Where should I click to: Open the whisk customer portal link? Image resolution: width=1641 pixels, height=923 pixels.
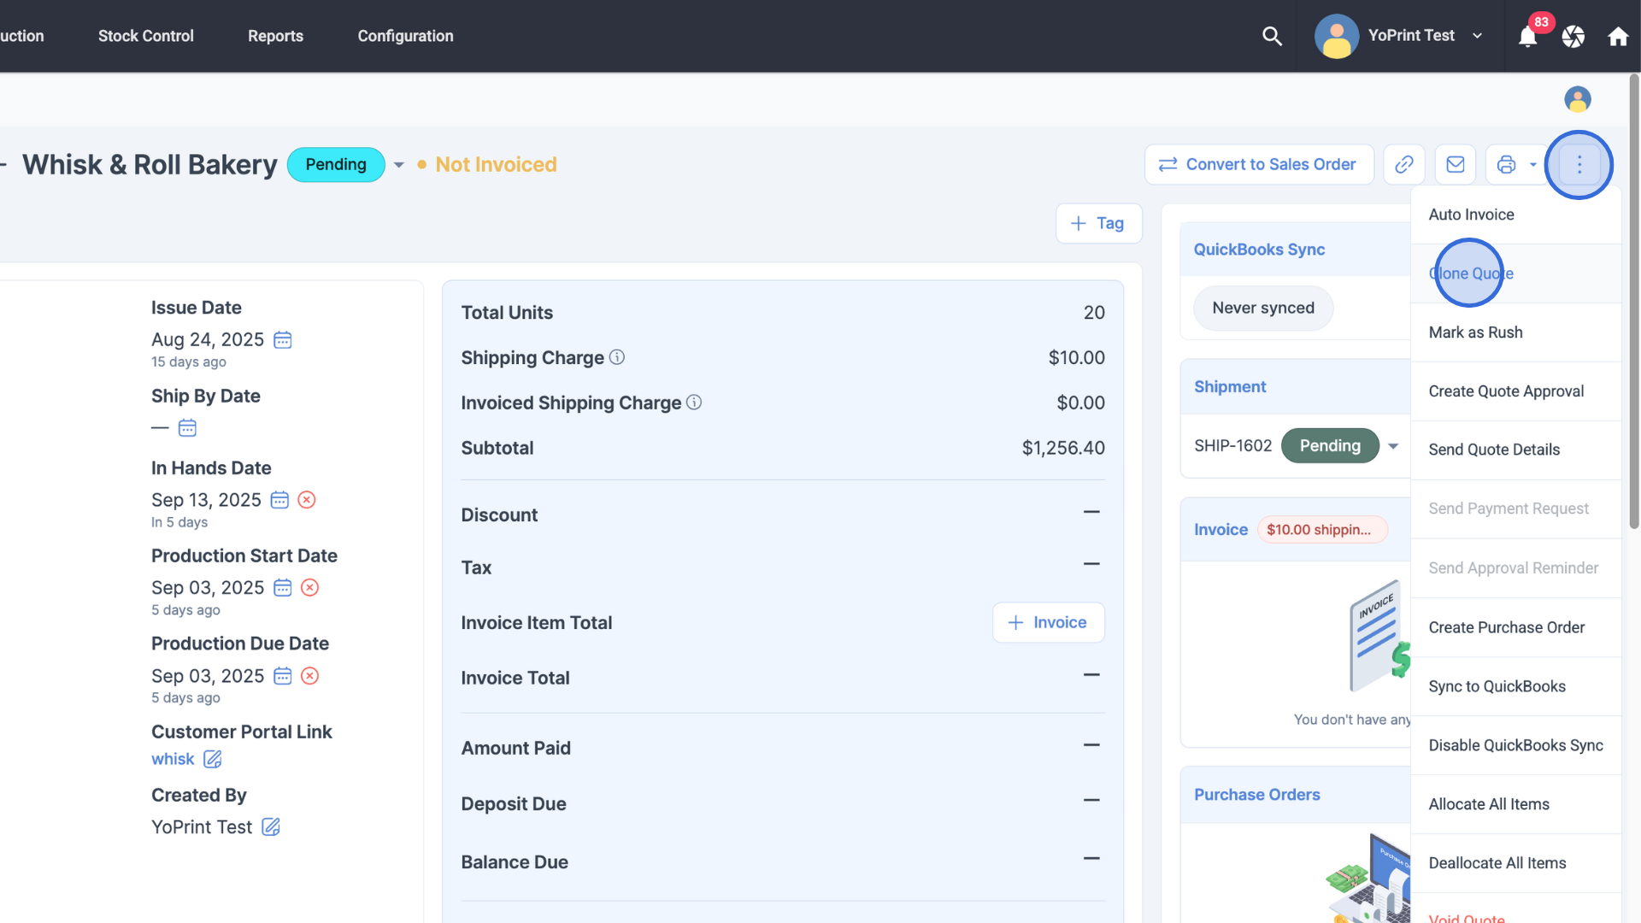coord(173,759)
